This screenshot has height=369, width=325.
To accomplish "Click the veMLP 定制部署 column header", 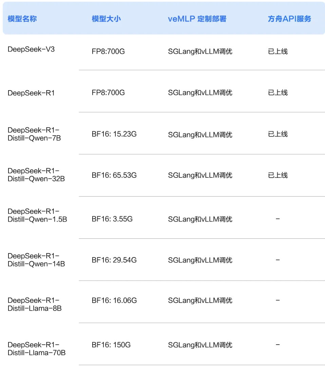I will pos(197,19).
